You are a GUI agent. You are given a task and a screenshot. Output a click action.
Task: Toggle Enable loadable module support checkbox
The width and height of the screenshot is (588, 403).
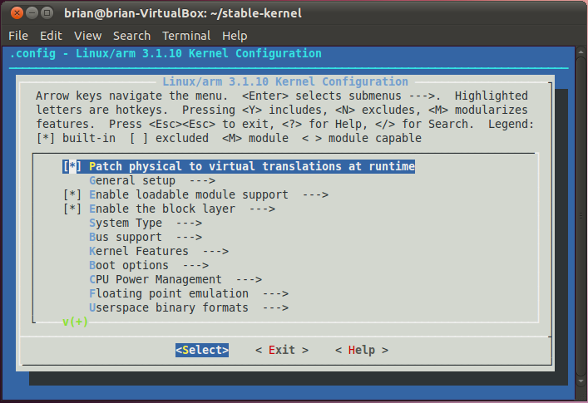point(72,194)
